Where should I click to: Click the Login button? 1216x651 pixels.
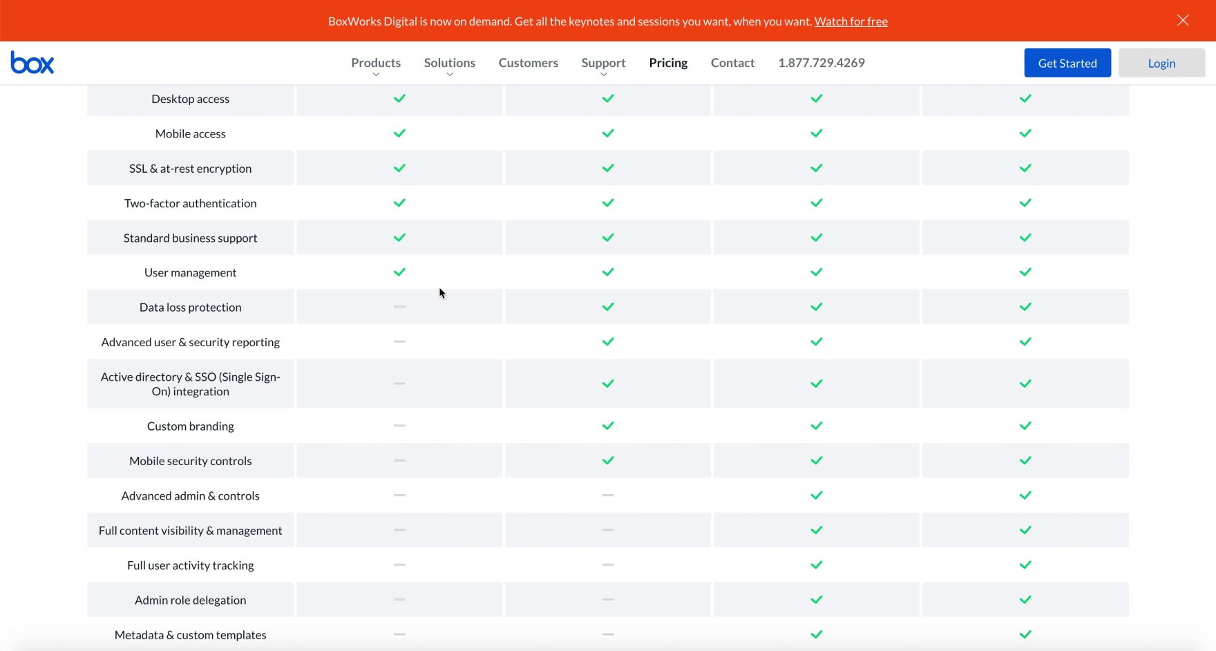pos(1161,63)
